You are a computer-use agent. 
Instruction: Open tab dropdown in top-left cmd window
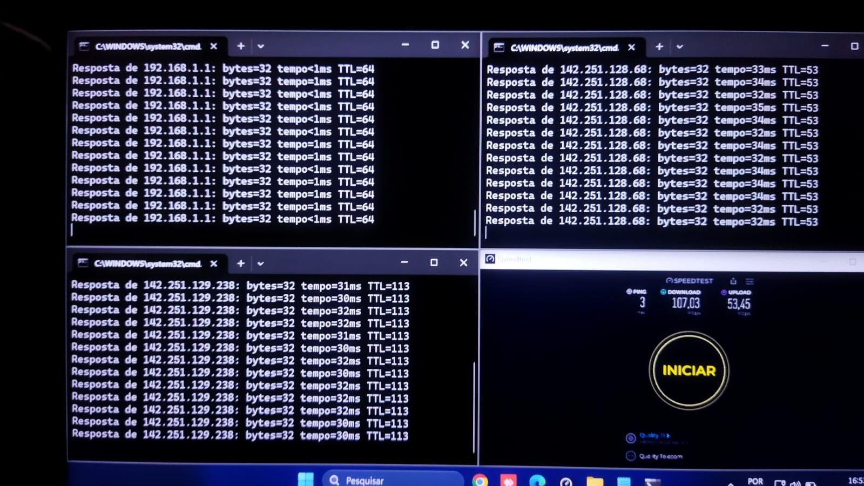coord(261,46)
